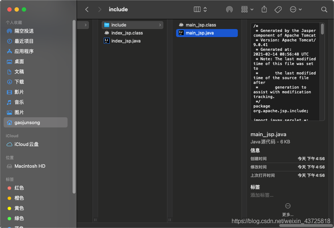
Task: Click the tag icon in the toolbar
Action: (278, 9)
